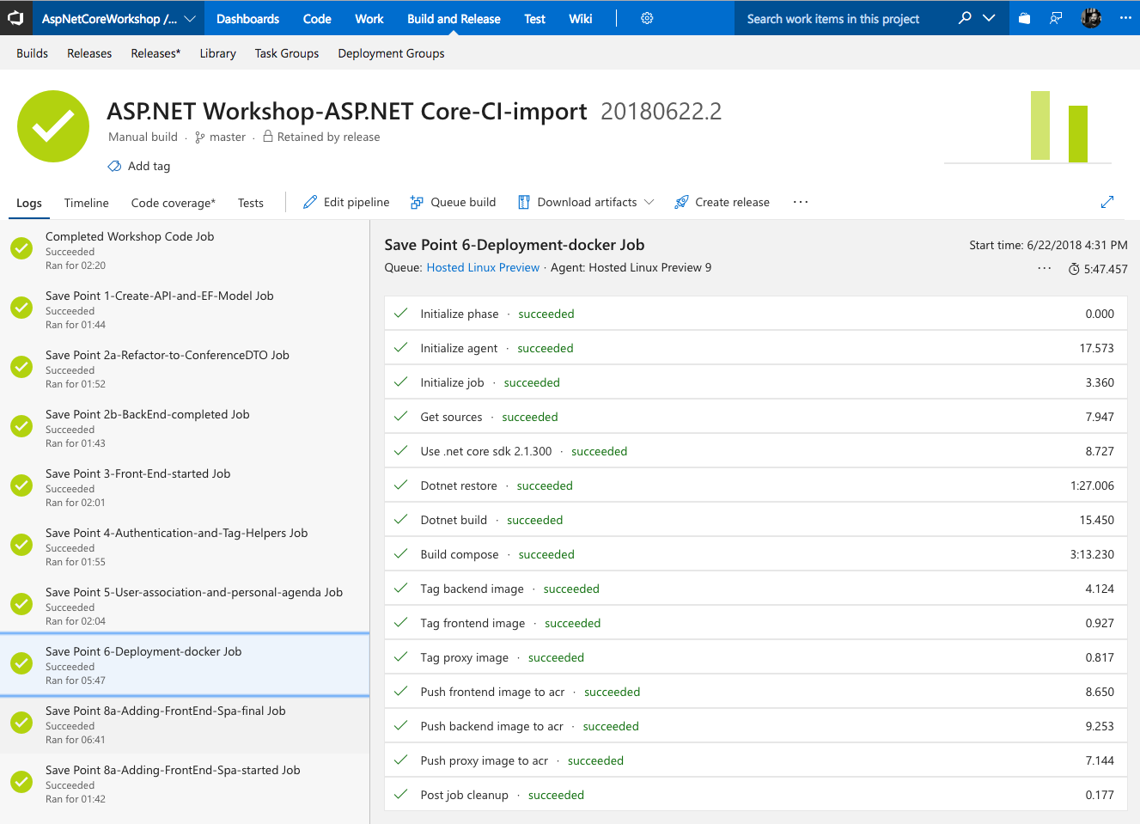This screenshot has width=1140, height=824.
Task: Open the top-right more options ellipsis
Action: click(x=1125, y=18)
